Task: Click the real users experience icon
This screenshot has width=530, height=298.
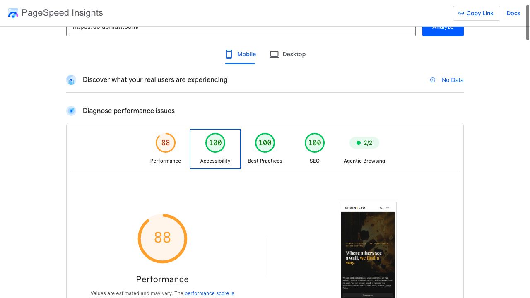Action: 71,80
